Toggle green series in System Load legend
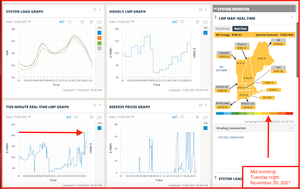Viewport: 300px width, 189px height. coord(99,43)
